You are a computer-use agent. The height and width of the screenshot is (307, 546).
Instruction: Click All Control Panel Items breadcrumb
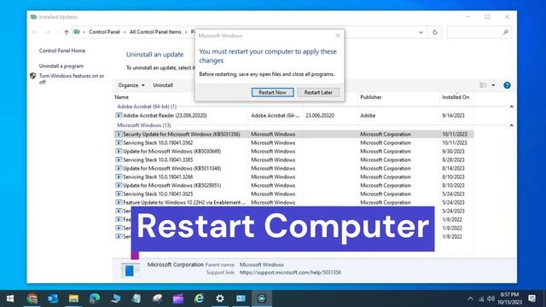point(155,32)
